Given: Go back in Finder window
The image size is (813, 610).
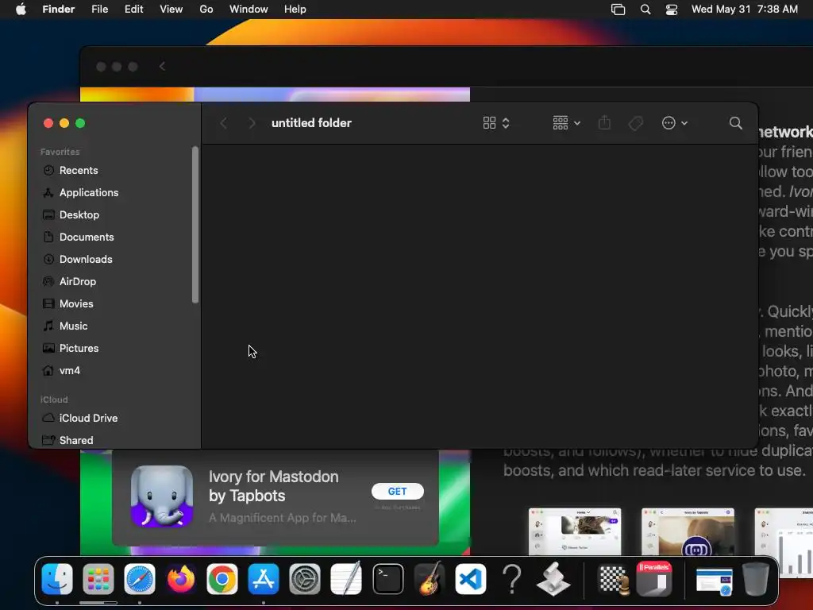Looking at the screenshot, I should click(223, 123).
